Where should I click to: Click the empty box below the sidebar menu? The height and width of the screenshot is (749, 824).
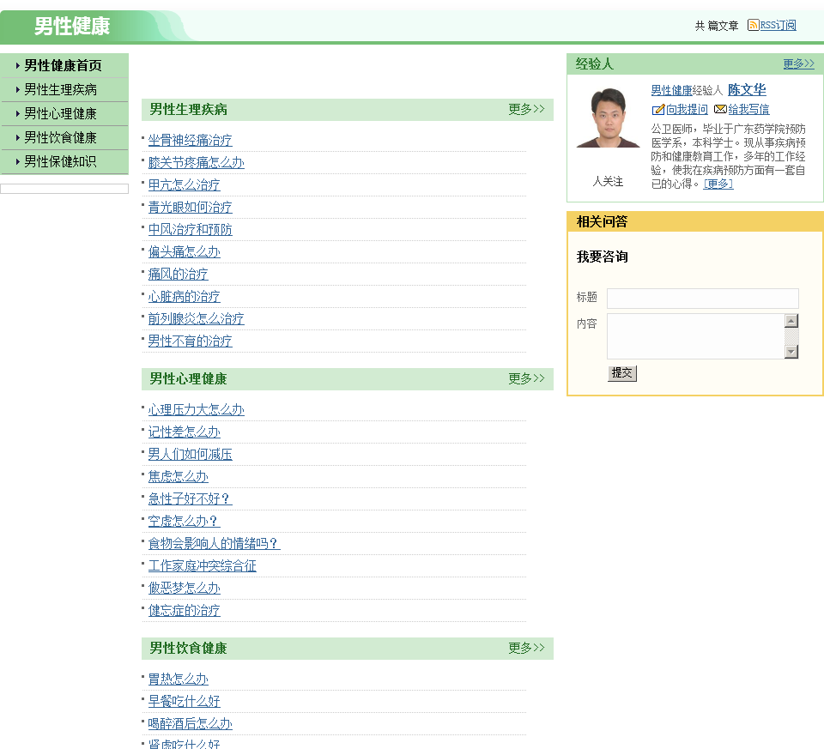pos(64,189)
